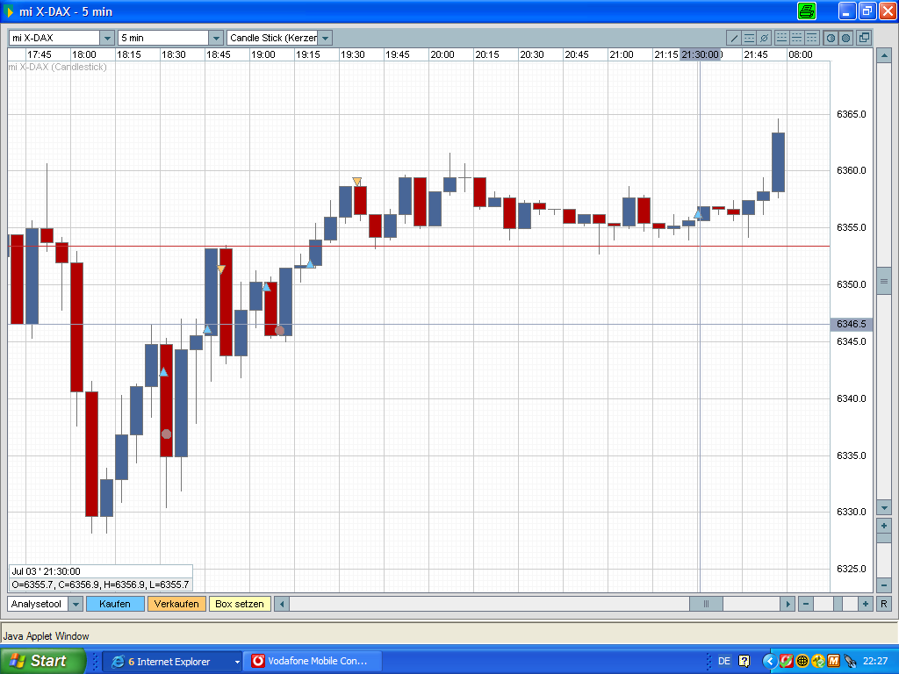Click the taskbar clock showing 22:27
Image resolution: width=899 pixels, height=674 pixels.
tap(875, 662)
